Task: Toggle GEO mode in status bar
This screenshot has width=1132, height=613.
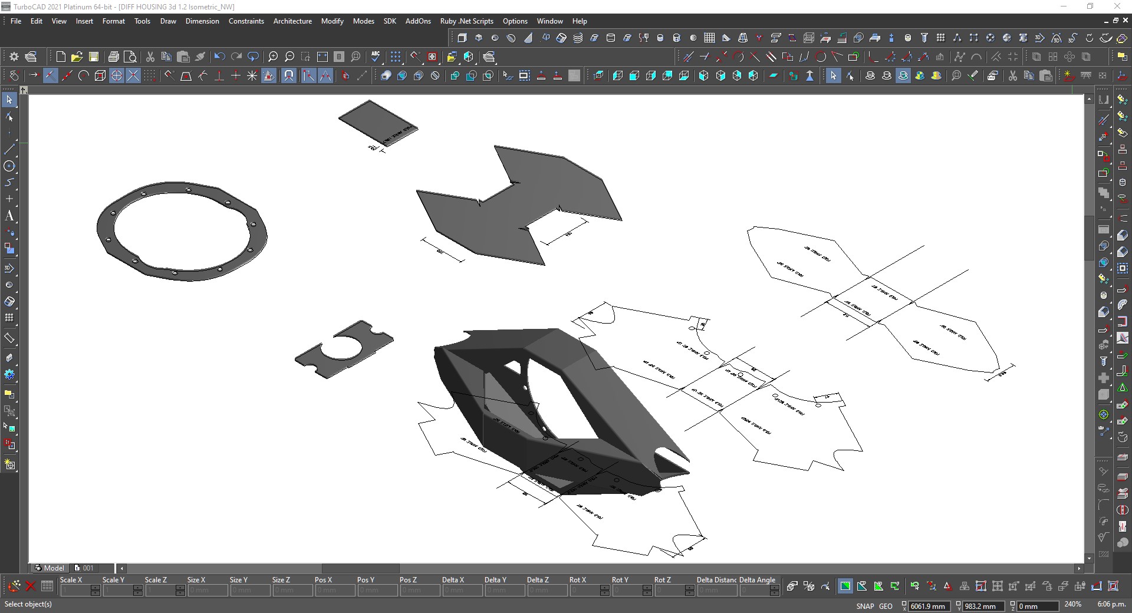Action: pyautogui.click(x=886, y=606)
